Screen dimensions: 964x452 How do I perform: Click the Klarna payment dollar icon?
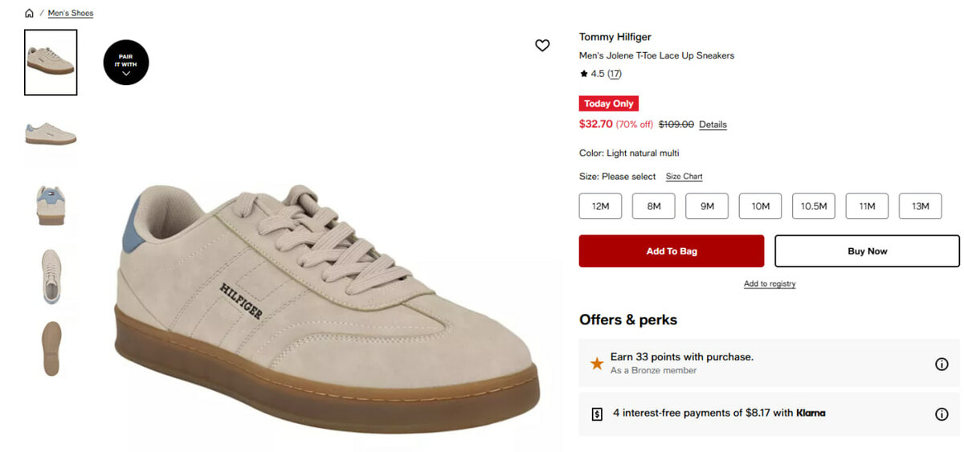pyautogui.click(x=597, y=414)
